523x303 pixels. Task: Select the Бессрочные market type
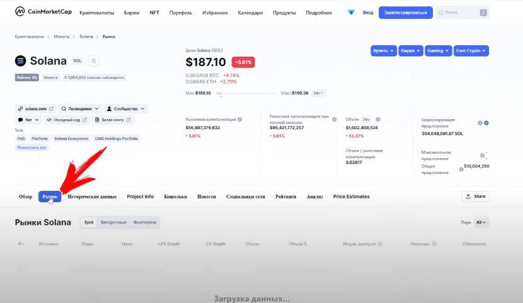113,222
